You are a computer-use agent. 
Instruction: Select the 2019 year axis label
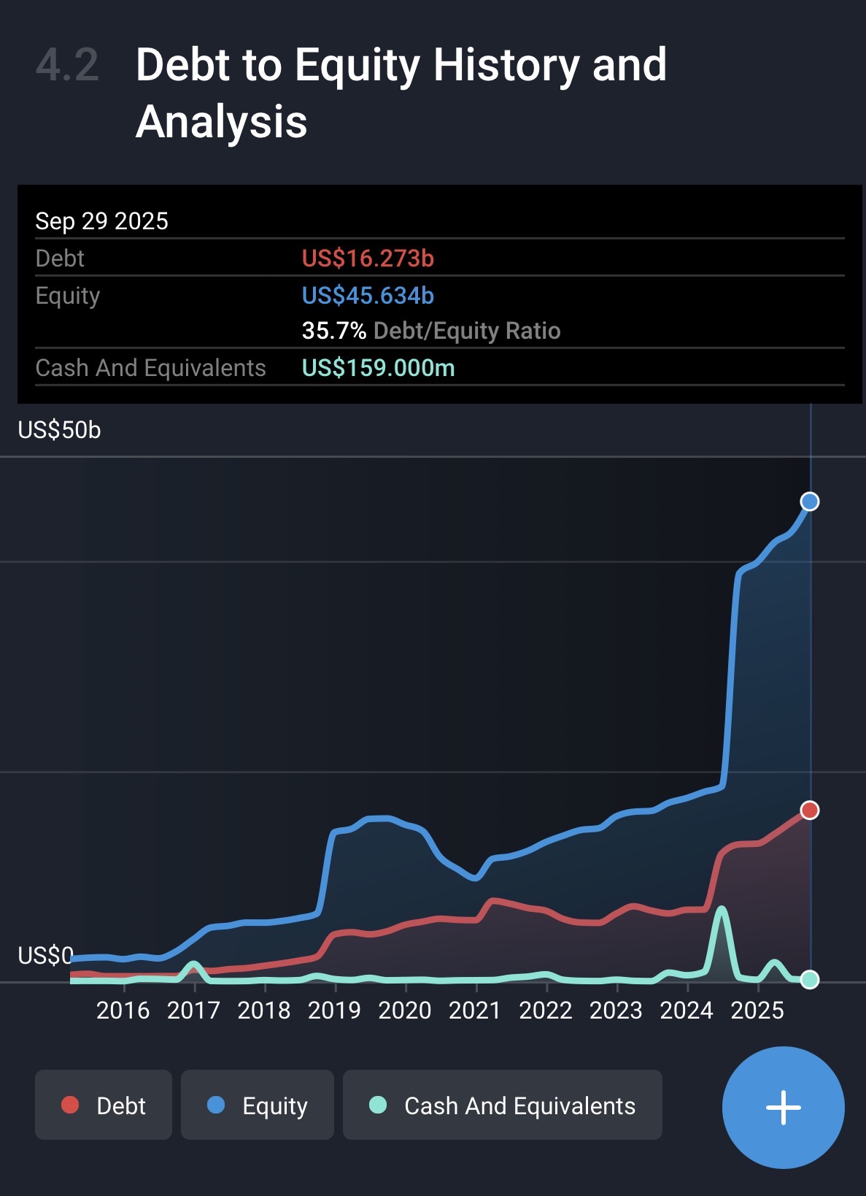pos(334,1011)
